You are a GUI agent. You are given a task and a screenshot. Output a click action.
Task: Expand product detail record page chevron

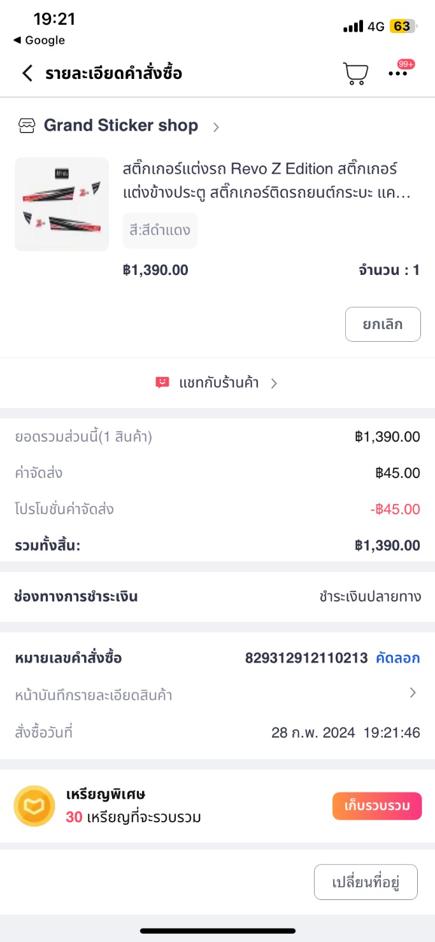coord(413,693)
